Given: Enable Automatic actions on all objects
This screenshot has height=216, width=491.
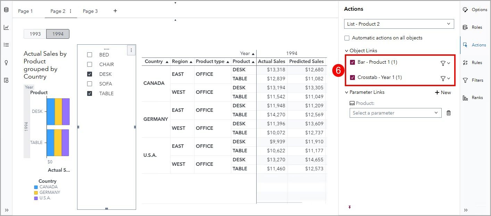Looking at the screenshot, I should (x=347, y=38).
